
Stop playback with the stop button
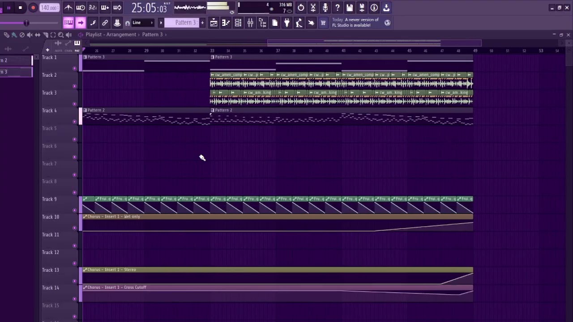tap(20, 8)
